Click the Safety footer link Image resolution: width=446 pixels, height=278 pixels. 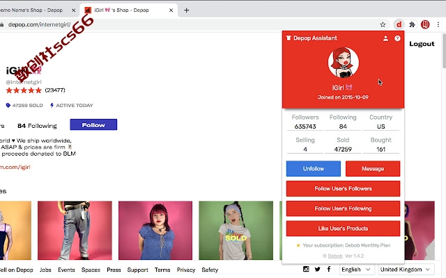(x=210, y=270)
